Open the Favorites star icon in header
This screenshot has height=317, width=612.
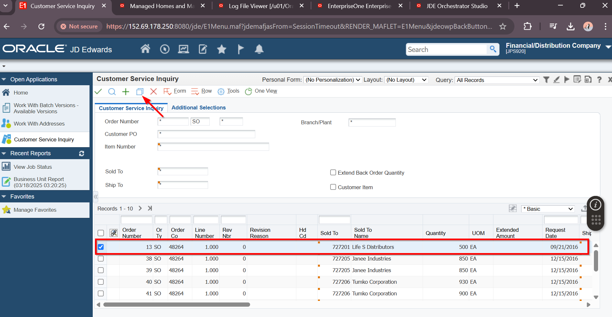[222, 49]
